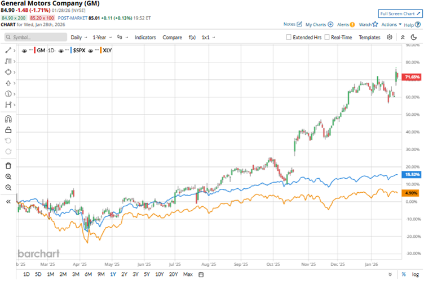424x281 pixels.
Task: Click the lock drawings icon
Action: (8, 129)
